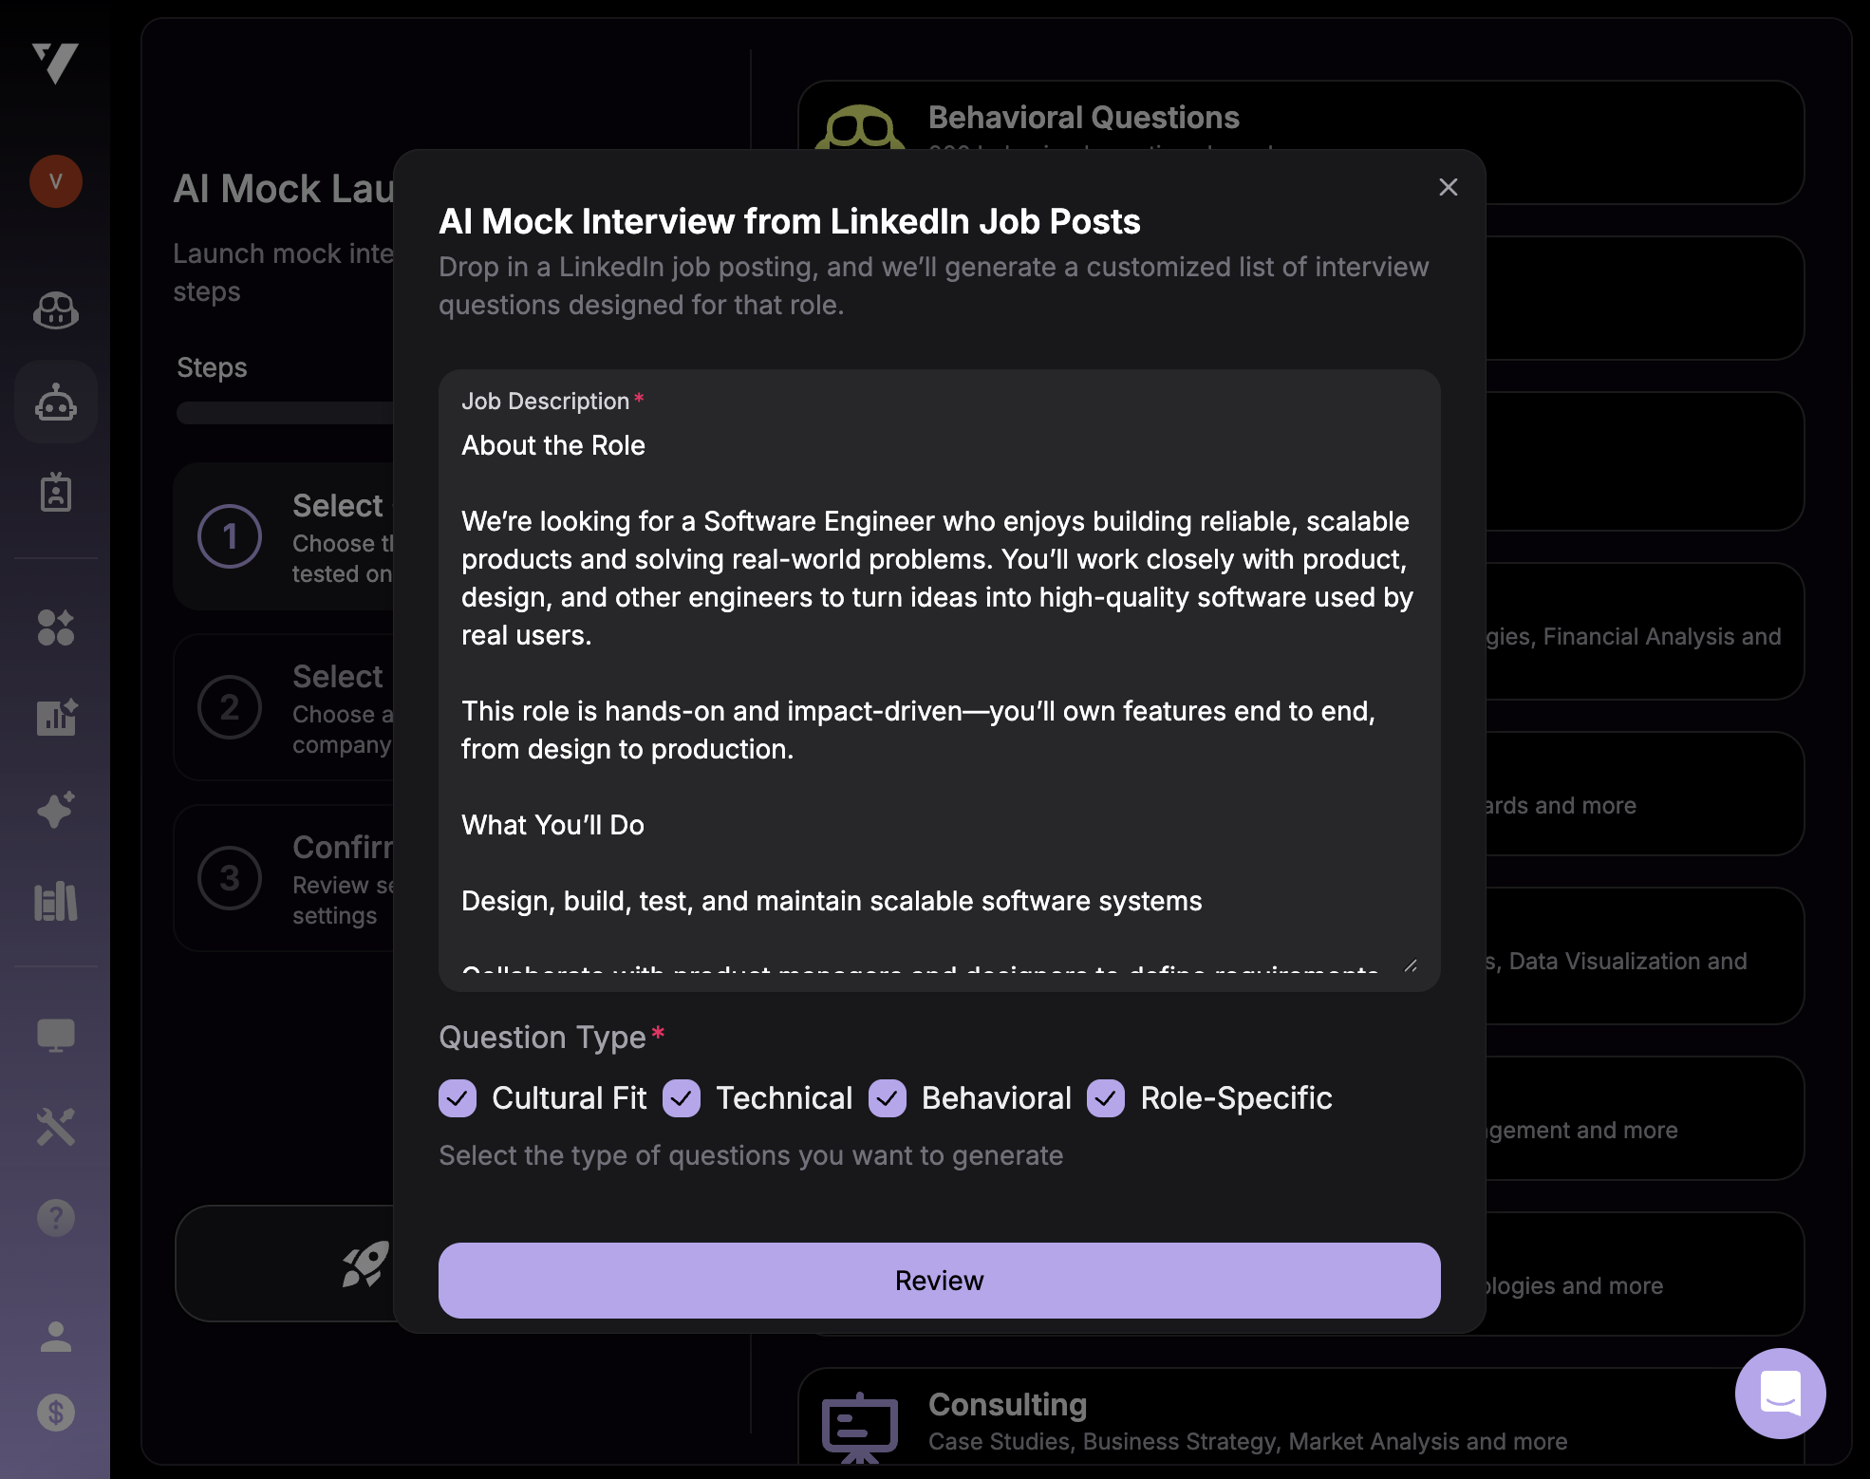The image size is (1870, 1479).
Task: Open the chat support bubble
Action: pyautogui.click(x=1780, y=1393)
